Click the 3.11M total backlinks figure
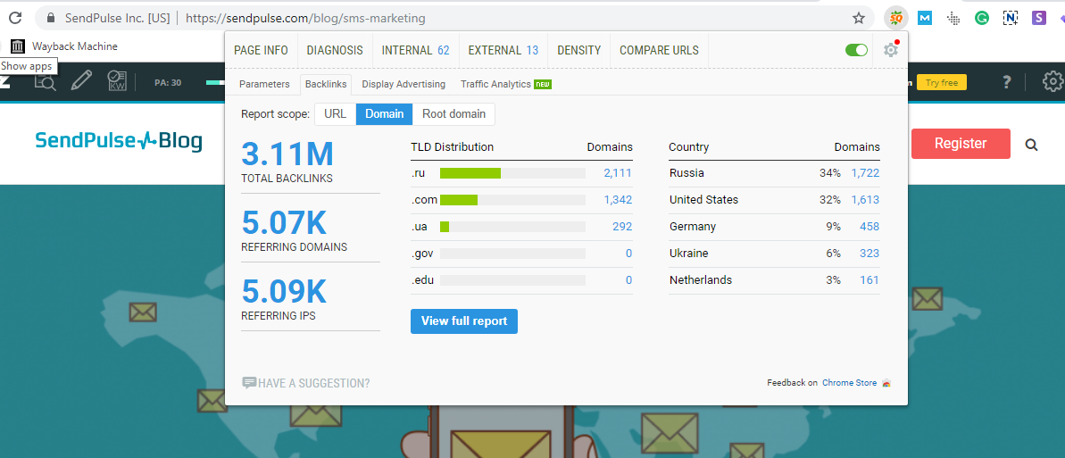The image size is (1065, 458). pos(287,154)
